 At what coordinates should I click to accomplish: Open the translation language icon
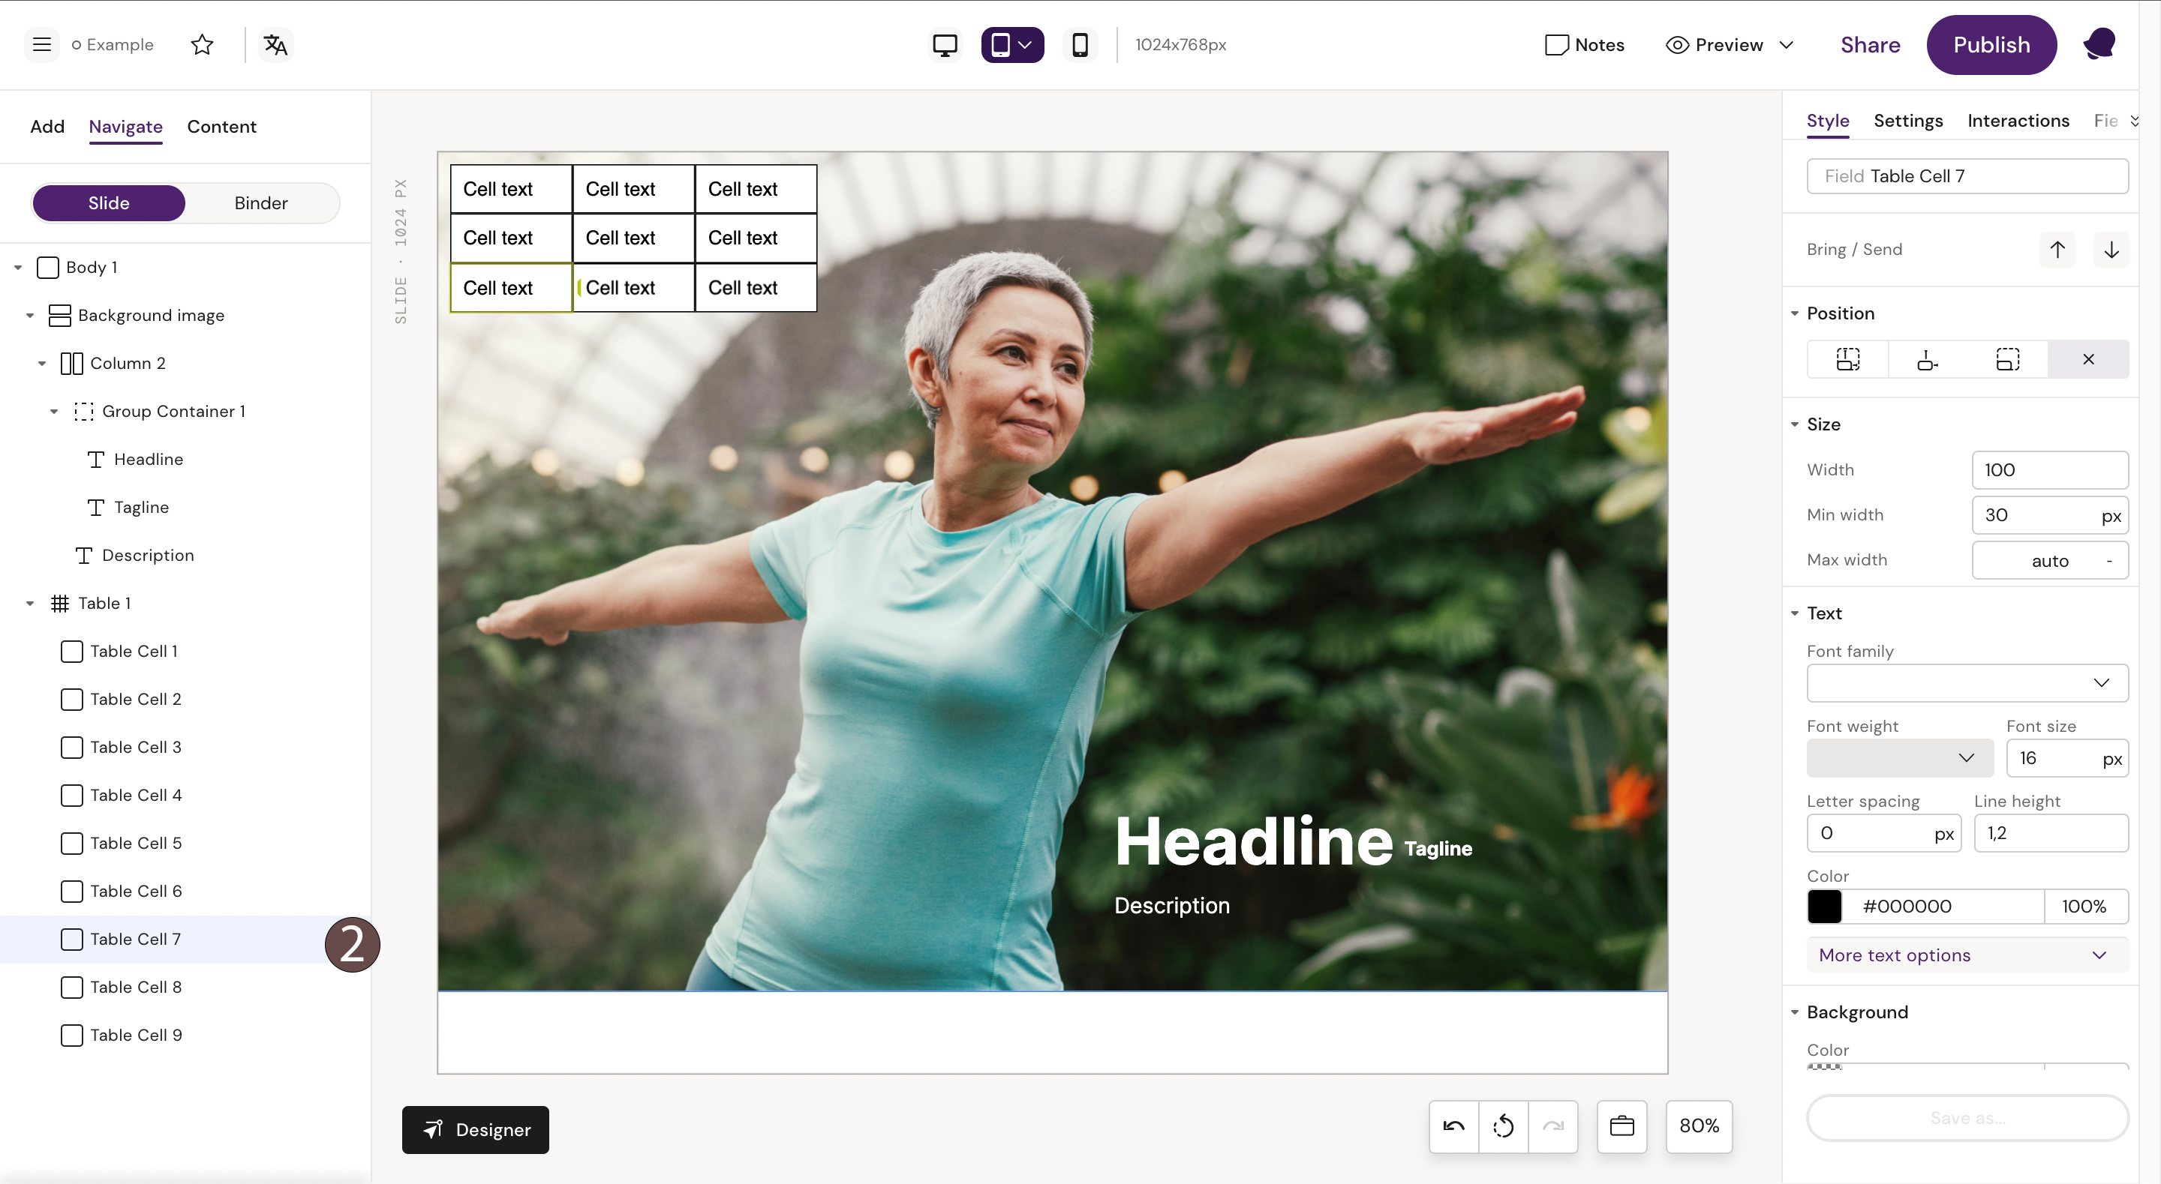click(x=275, y=44)
